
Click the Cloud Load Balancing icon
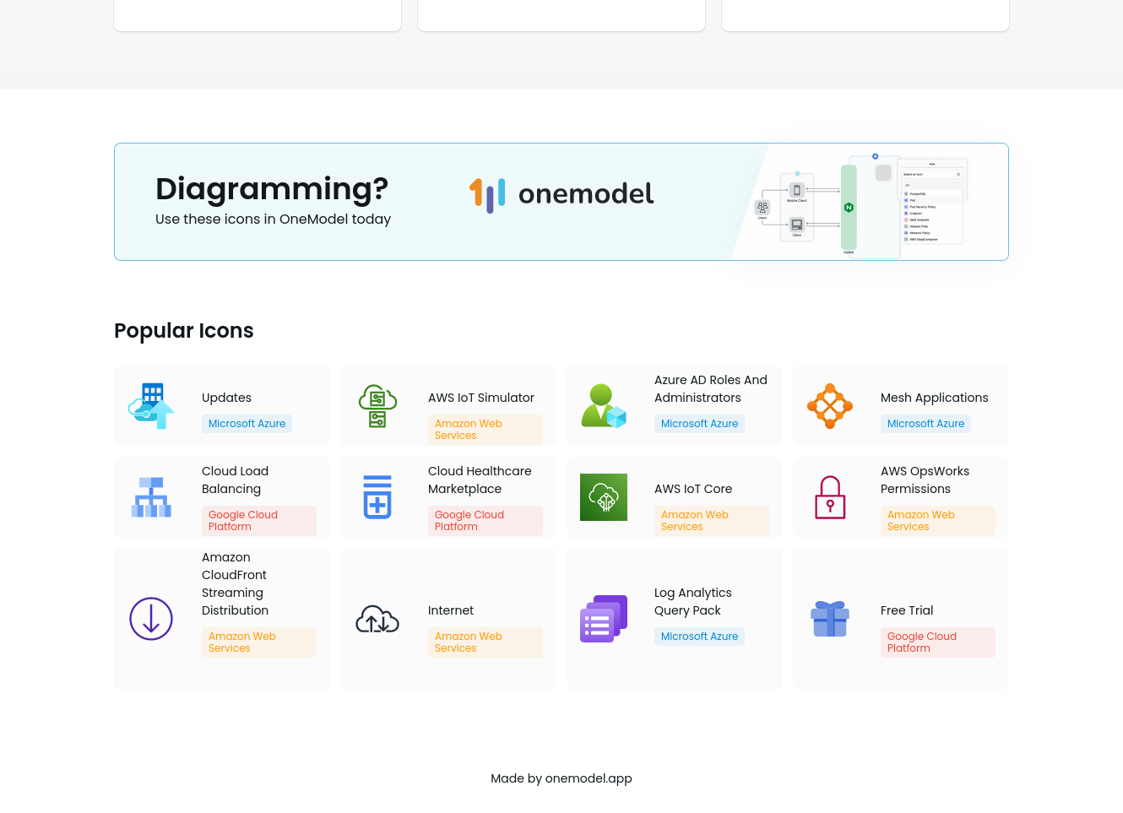pyautogui.click(x=151, y=497)
